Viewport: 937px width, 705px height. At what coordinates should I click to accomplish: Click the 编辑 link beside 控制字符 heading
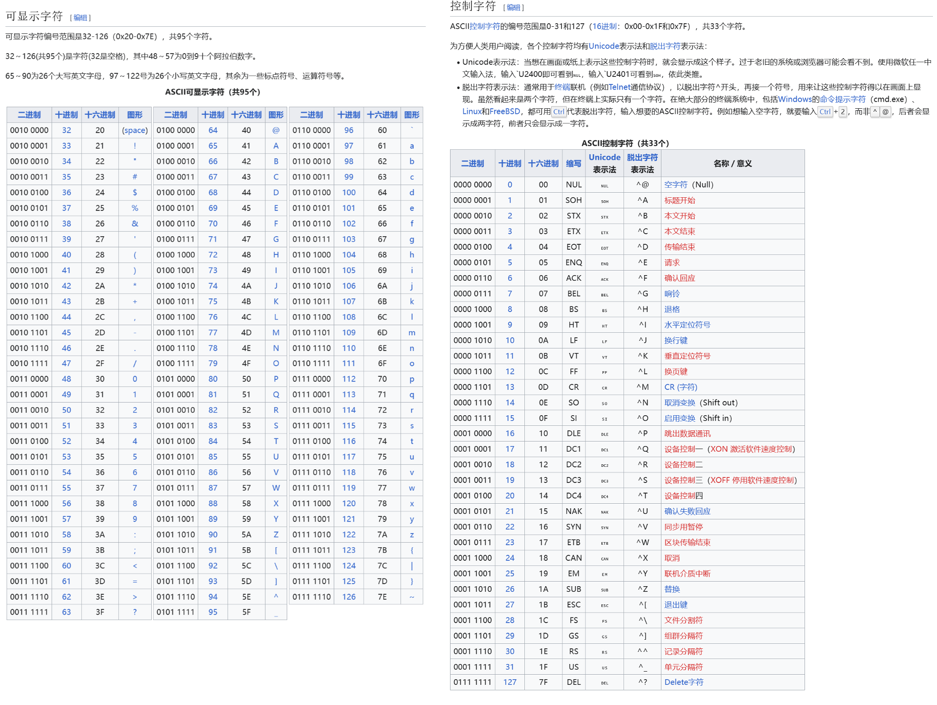coord(513,8)
